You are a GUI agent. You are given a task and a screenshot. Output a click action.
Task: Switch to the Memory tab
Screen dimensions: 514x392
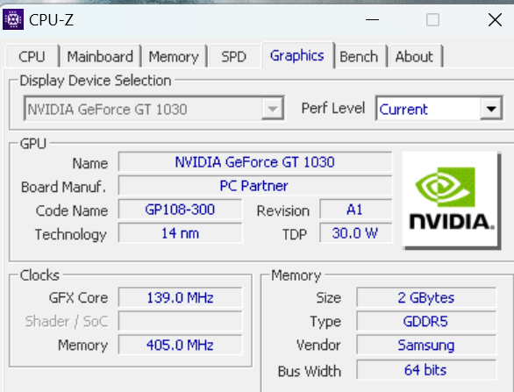click(x=174, y=57)
